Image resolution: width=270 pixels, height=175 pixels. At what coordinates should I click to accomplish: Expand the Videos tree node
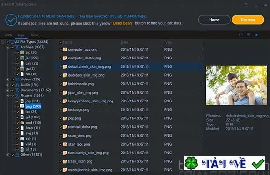tap(7, 80)
